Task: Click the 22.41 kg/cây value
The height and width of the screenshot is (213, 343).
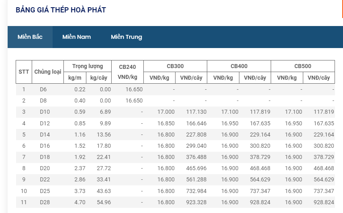Action: [104, 157]
